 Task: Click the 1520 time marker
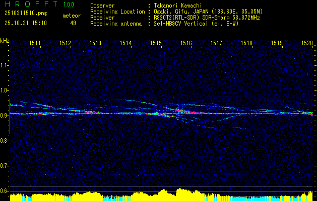307,43
